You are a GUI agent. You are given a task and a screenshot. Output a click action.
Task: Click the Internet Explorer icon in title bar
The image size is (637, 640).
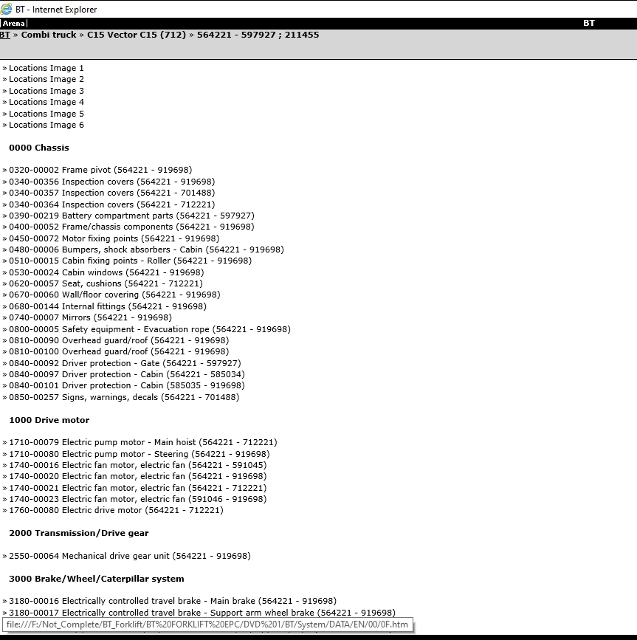point(7,10)
